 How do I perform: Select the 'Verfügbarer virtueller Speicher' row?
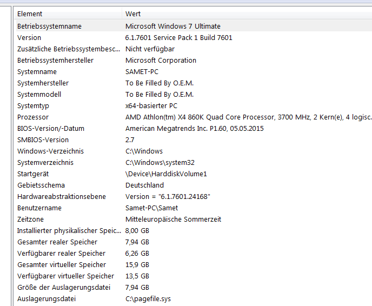pyautogui.click(x=194, y=276)
